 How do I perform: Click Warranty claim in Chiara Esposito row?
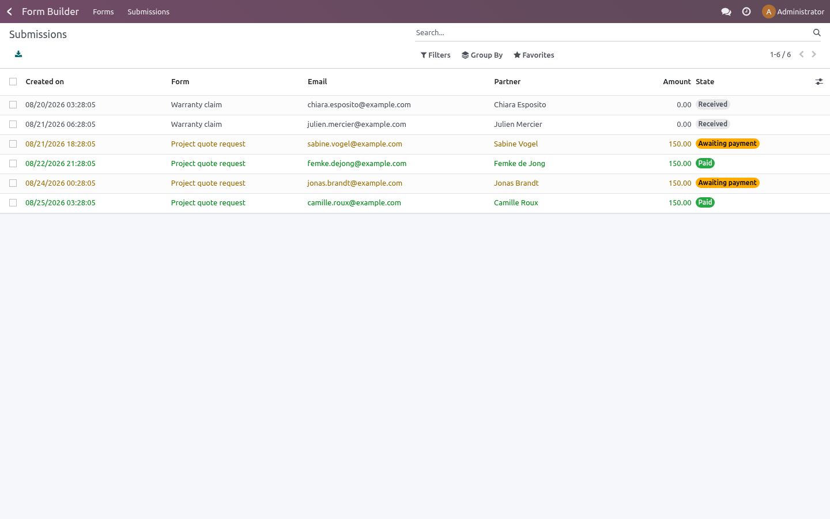[x=196, y=105]
